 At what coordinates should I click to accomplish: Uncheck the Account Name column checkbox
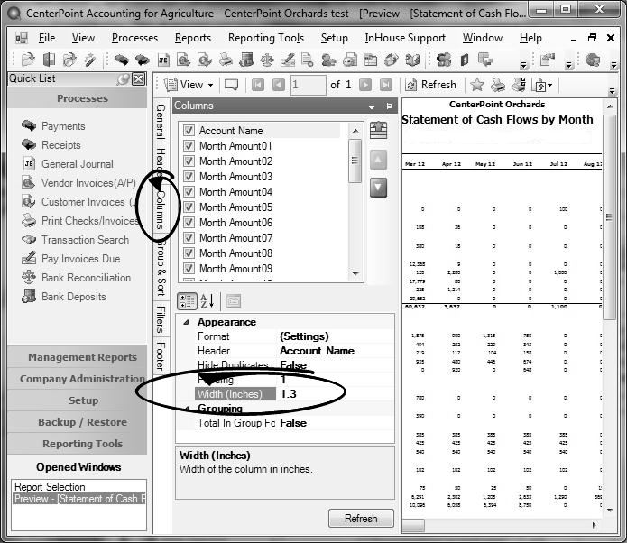pos(189,131)
